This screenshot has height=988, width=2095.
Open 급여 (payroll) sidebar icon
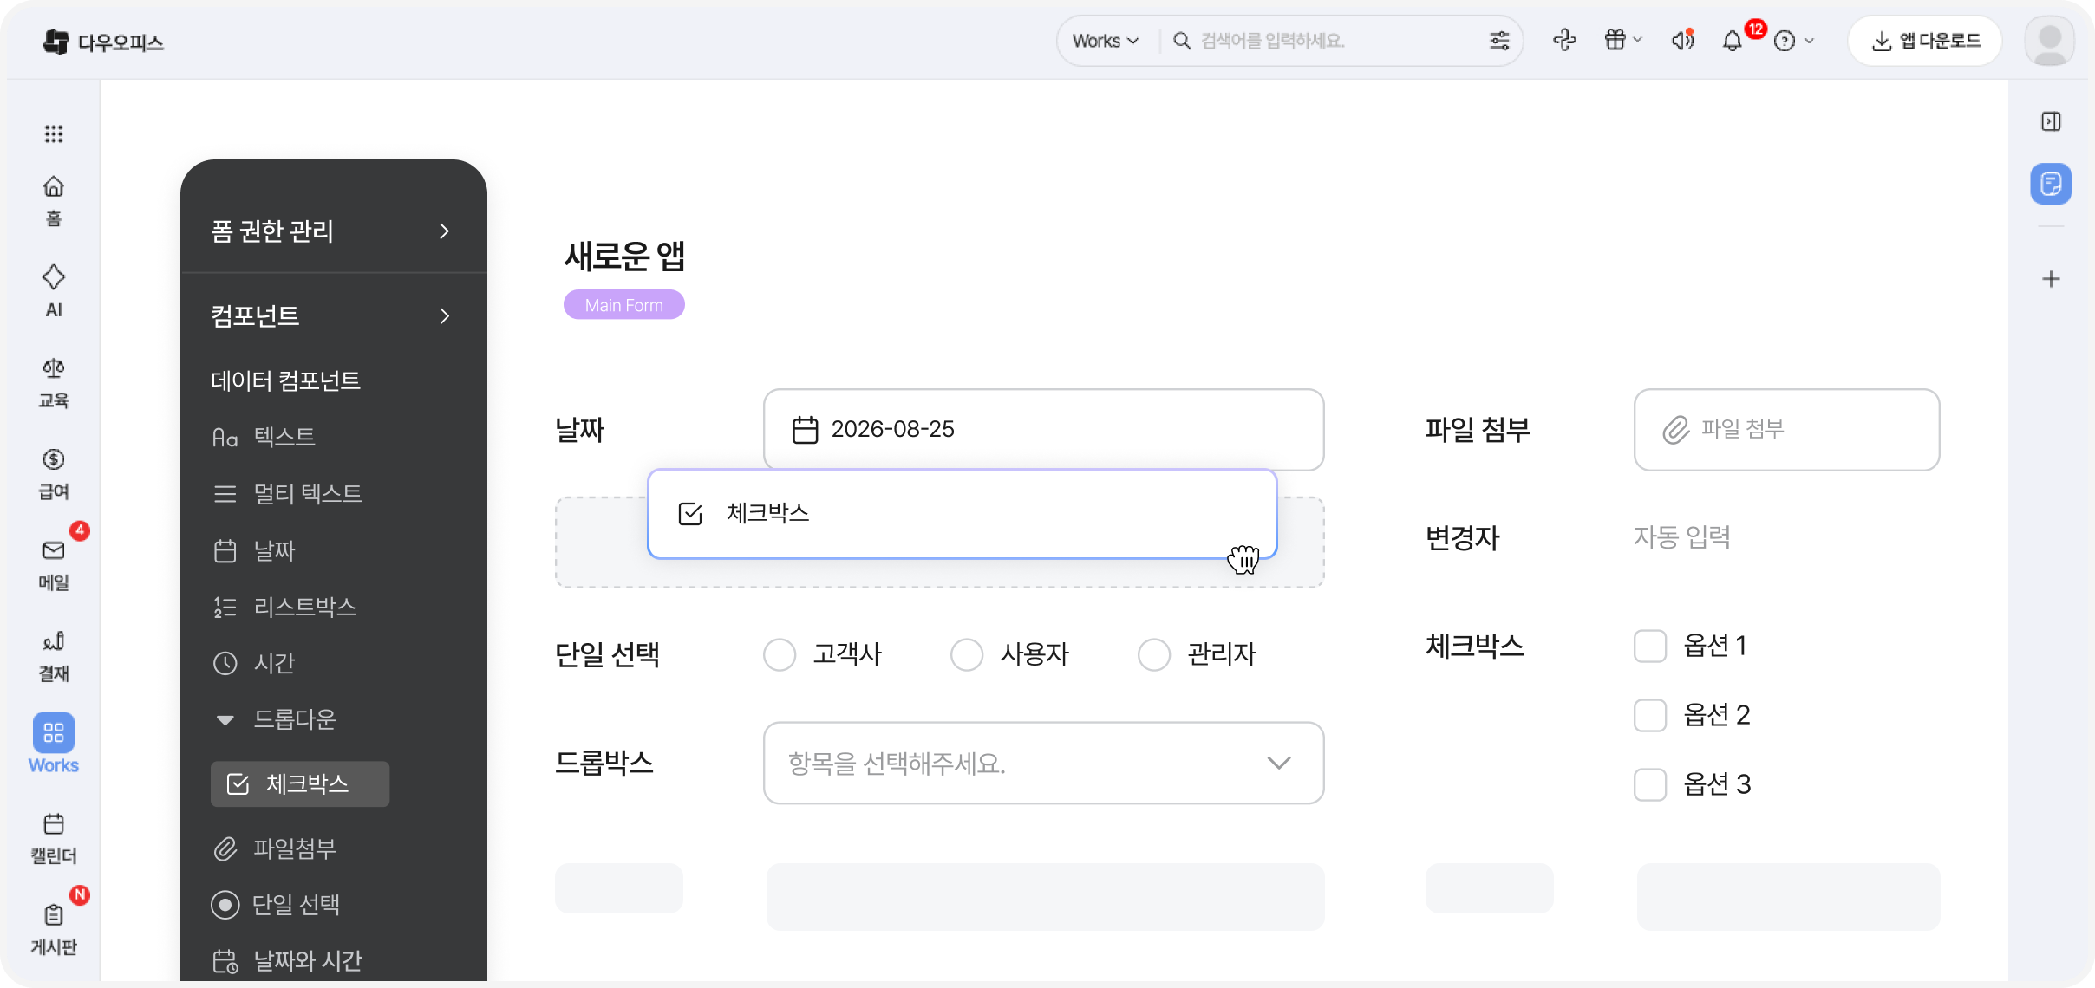[x=54, y=474]
